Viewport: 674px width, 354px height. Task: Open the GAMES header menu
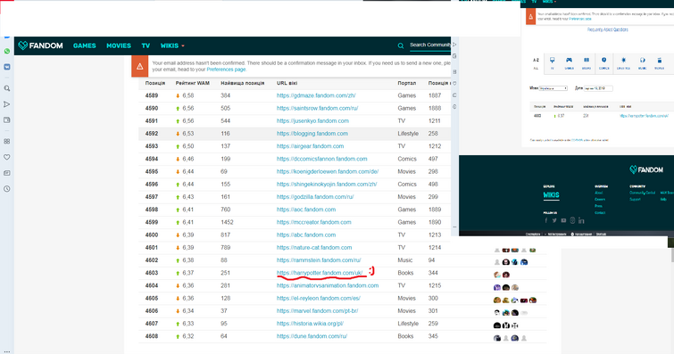pyautogui.click(x=84, y=45)
